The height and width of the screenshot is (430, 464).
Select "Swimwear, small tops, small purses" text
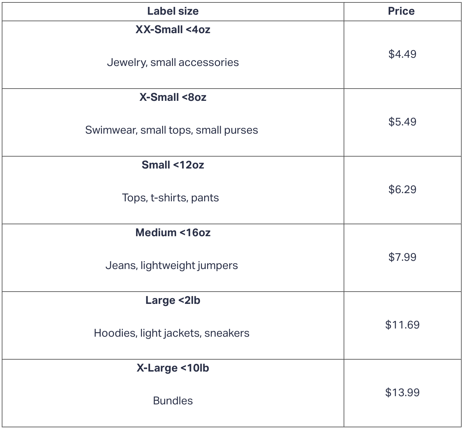coord(172,130)
